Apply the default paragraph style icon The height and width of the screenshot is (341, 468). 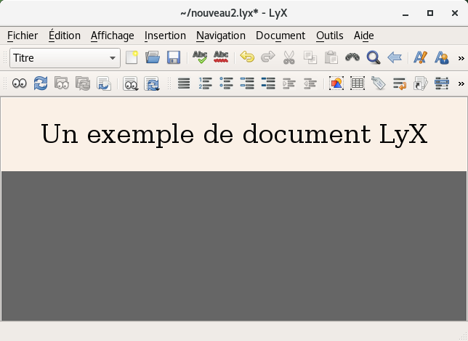pyautogui.click(x=184, y=83)
